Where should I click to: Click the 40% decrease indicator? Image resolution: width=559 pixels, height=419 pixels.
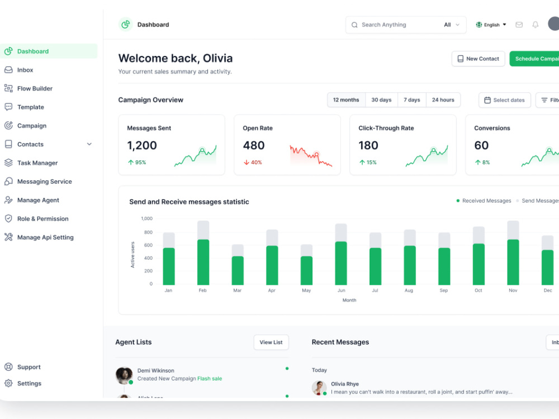(x=253, y=162)
